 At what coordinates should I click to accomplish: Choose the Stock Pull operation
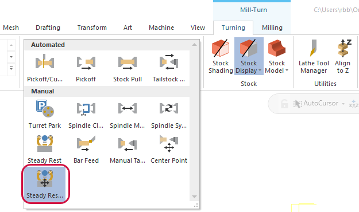128,68
